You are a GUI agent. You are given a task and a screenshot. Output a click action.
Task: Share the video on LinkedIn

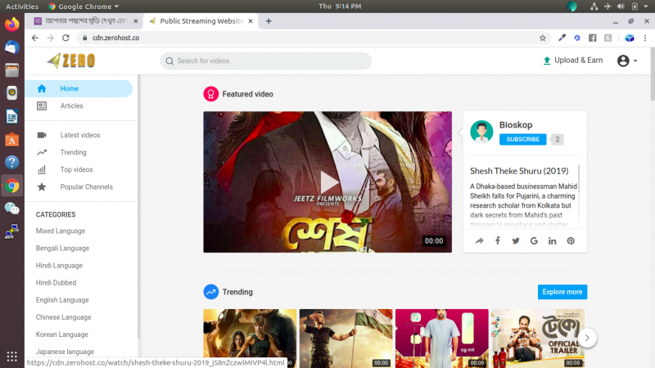[x=552, y=240]
